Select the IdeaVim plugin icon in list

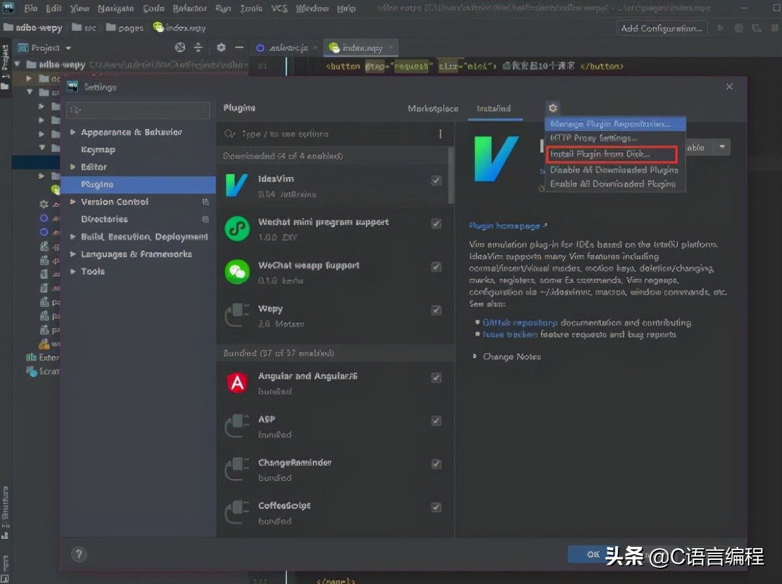click(237, 185)
